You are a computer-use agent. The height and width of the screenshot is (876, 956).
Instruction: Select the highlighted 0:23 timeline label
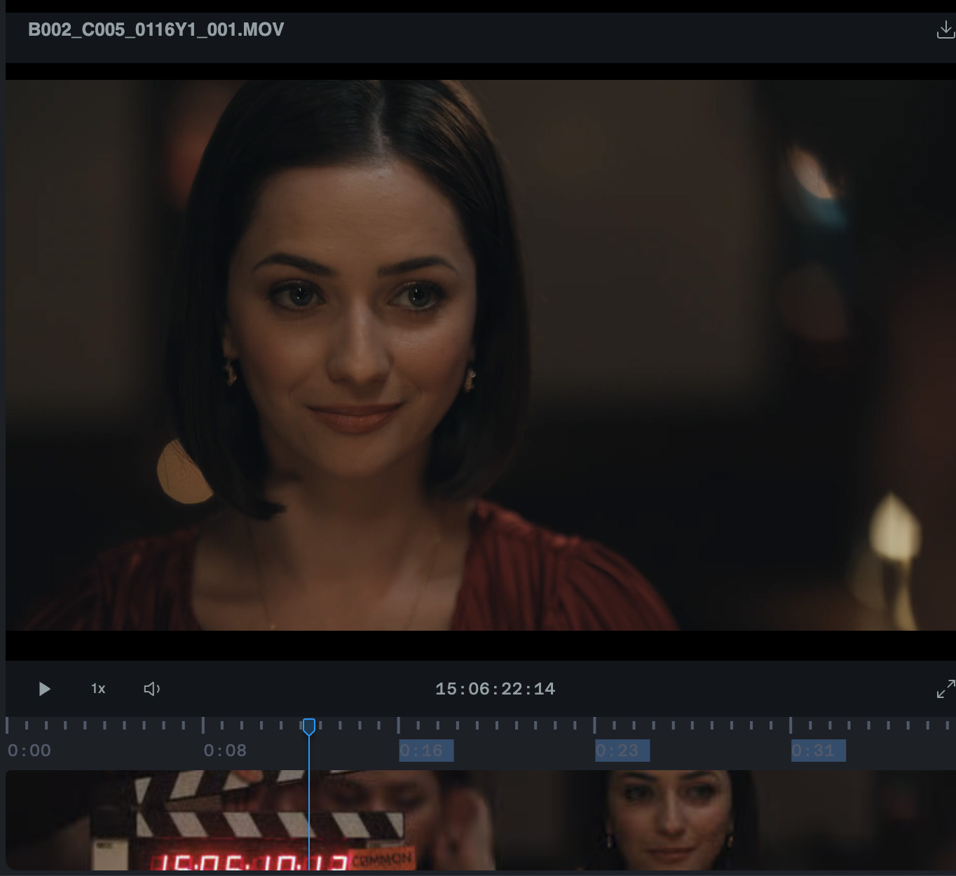(x=622, y=751)
